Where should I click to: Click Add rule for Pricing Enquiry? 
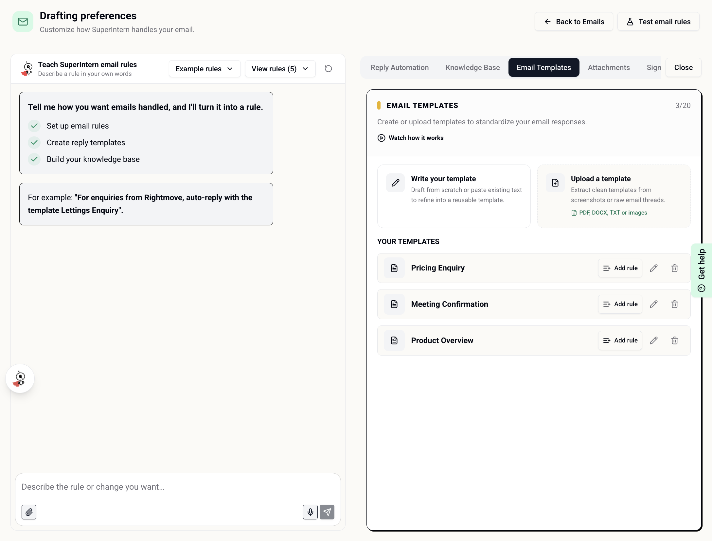click(620, 268)
